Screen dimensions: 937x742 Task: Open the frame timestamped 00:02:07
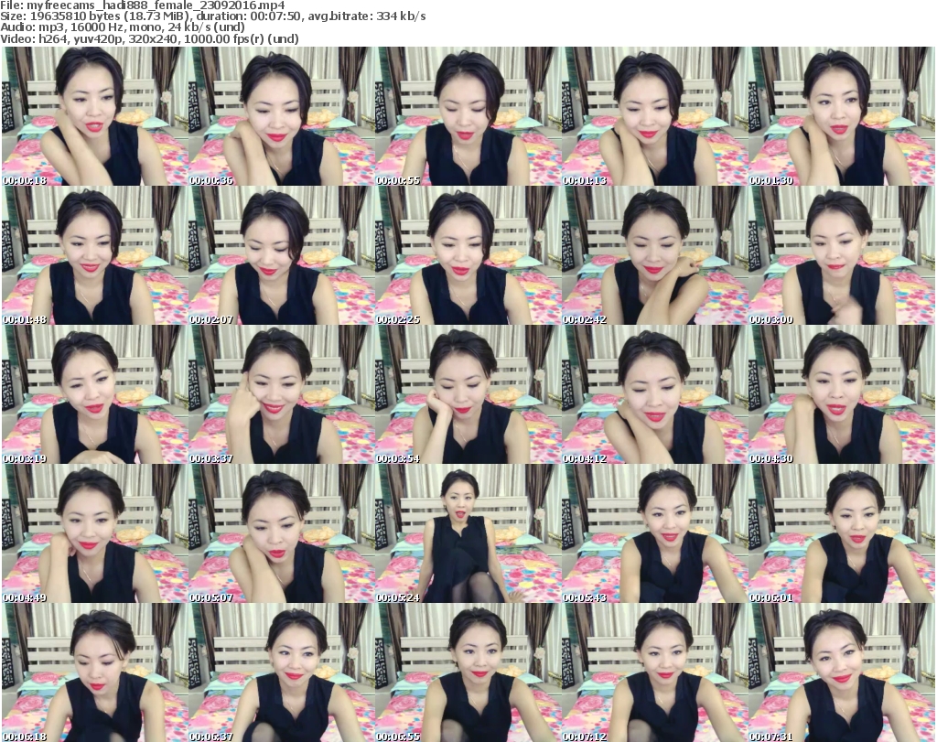click(x=282, y=255)
